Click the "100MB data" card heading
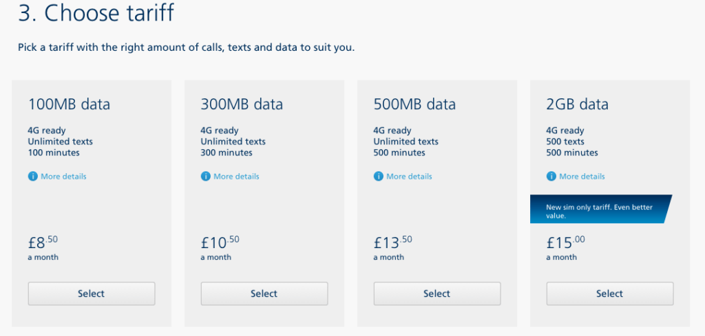The image size is (705, 336). (69, 104)
